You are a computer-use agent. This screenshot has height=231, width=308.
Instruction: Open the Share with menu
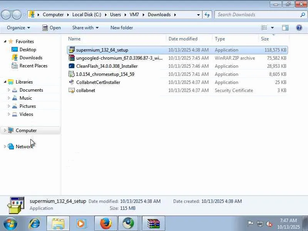(85, 28)
